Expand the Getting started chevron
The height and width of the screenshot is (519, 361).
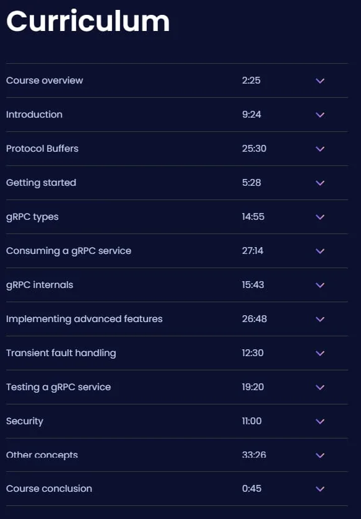click(x=320, y=183)
